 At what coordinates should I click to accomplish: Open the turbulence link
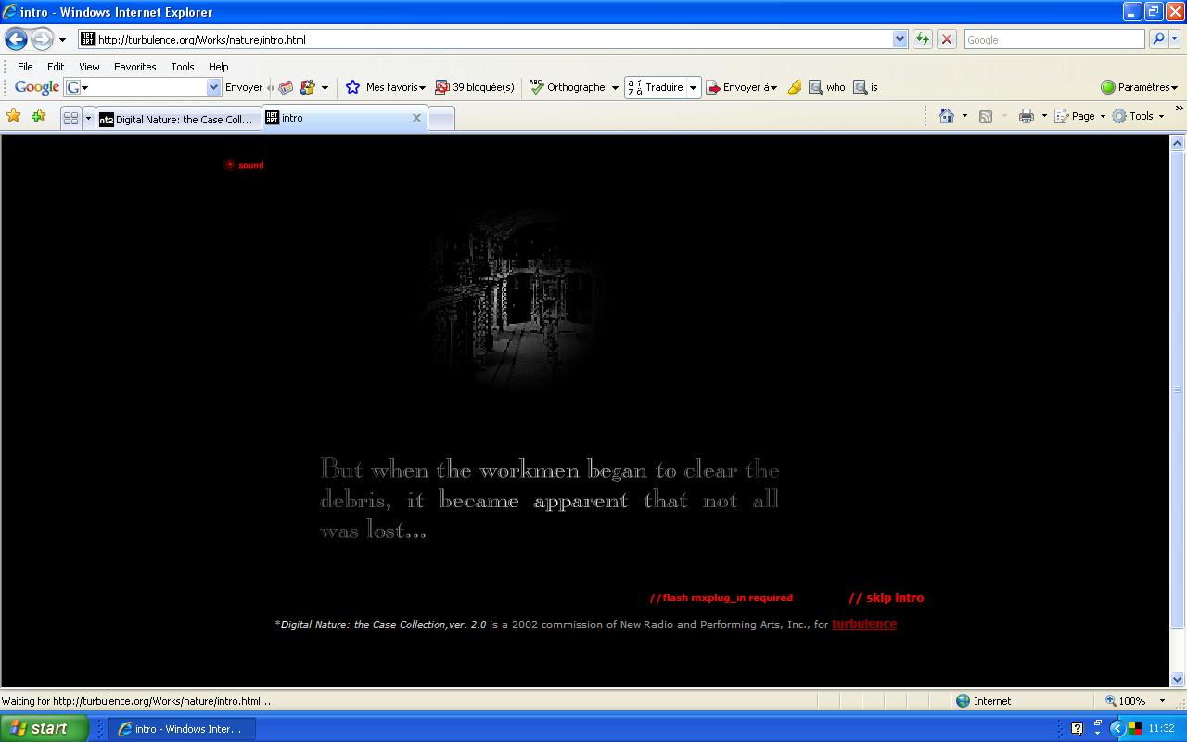click(x=864, y=624)
